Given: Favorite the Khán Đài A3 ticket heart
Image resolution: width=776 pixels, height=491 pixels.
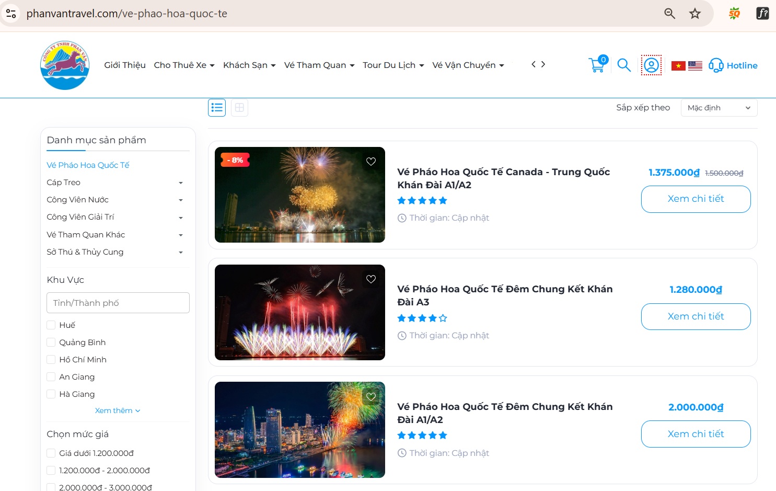Looking at the screenshot, I should [371, 279].
